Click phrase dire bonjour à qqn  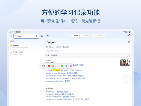click(53, 92)
